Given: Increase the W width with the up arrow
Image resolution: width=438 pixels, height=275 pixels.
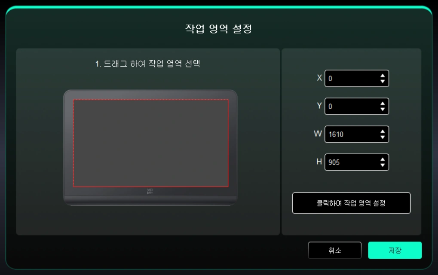Looking at the screenshot, I should click(x=383, y=131).
